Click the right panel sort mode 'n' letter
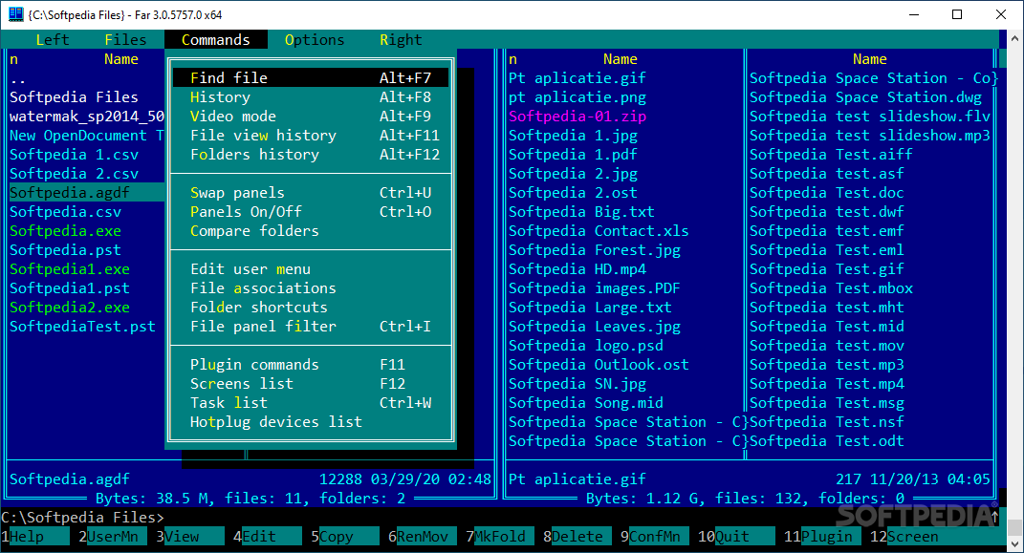Viewport: 1024px width, 553px height. tap(512, 59)
